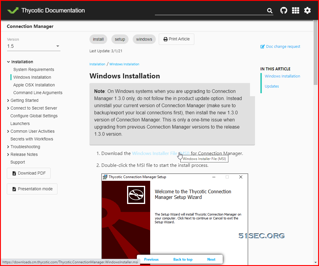Click into the documentation search field
The height and width of the screenshot is (266, 319).
(211, 11)
